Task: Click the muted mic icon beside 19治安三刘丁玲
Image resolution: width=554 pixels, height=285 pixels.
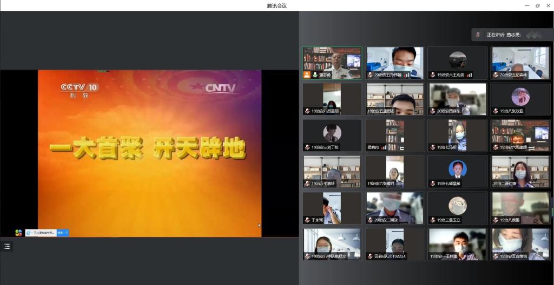Action: coord(307,147)
